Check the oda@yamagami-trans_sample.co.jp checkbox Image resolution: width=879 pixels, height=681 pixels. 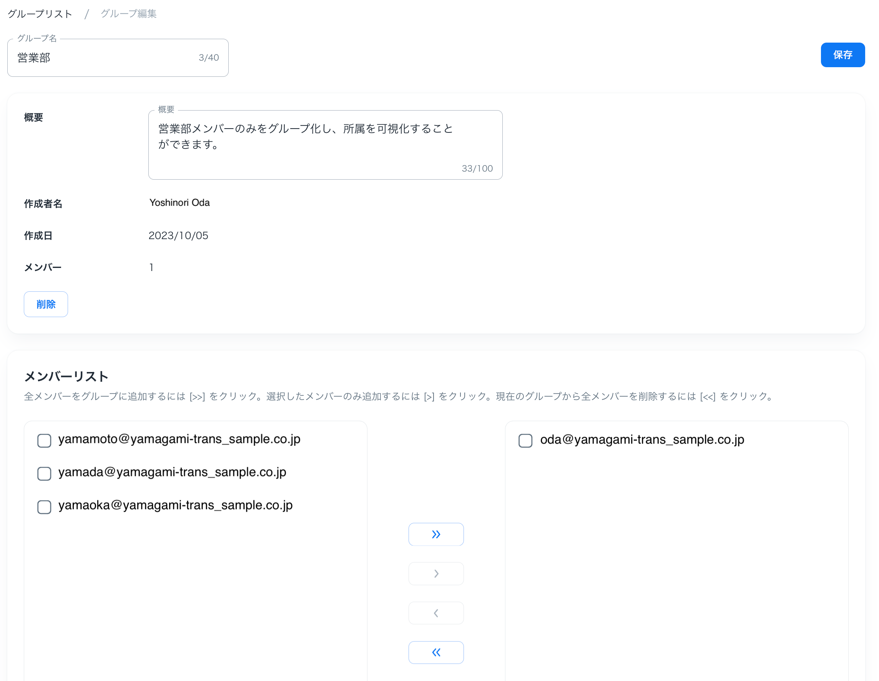[x=525, y=441]
